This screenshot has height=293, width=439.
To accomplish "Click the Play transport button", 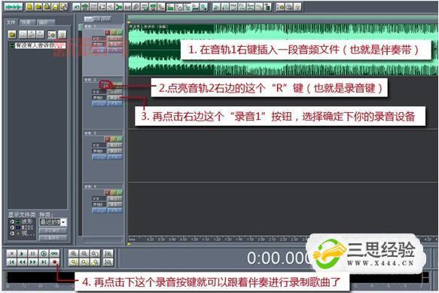I will (22, 254).
